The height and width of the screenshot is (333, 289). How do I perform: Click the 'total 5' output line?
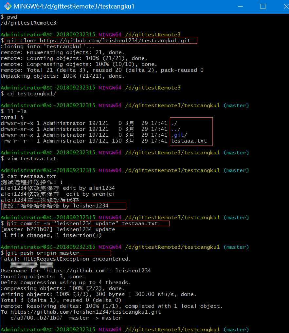(x=12, y=117)
